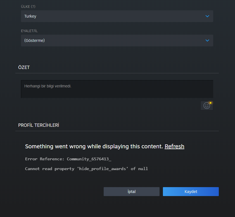Click the 'Herhangi bir bilgi verilmedi' summary field
The image size is (235, 217).
point(117,89)
